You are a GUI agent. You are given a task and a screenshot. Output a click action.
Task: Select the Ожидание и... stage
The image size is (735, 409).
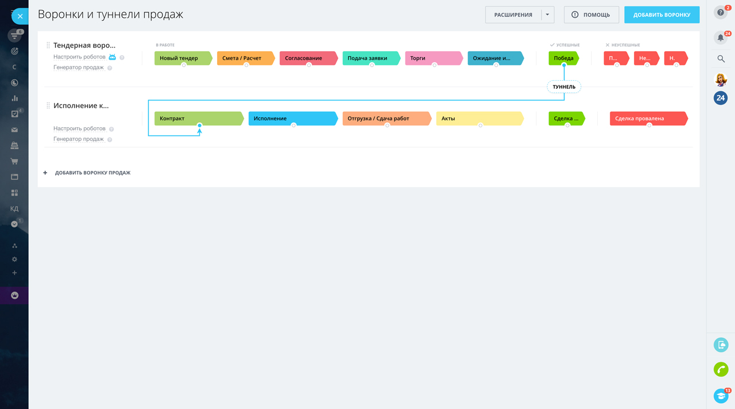pyautogui.click(x=496, y=58)
